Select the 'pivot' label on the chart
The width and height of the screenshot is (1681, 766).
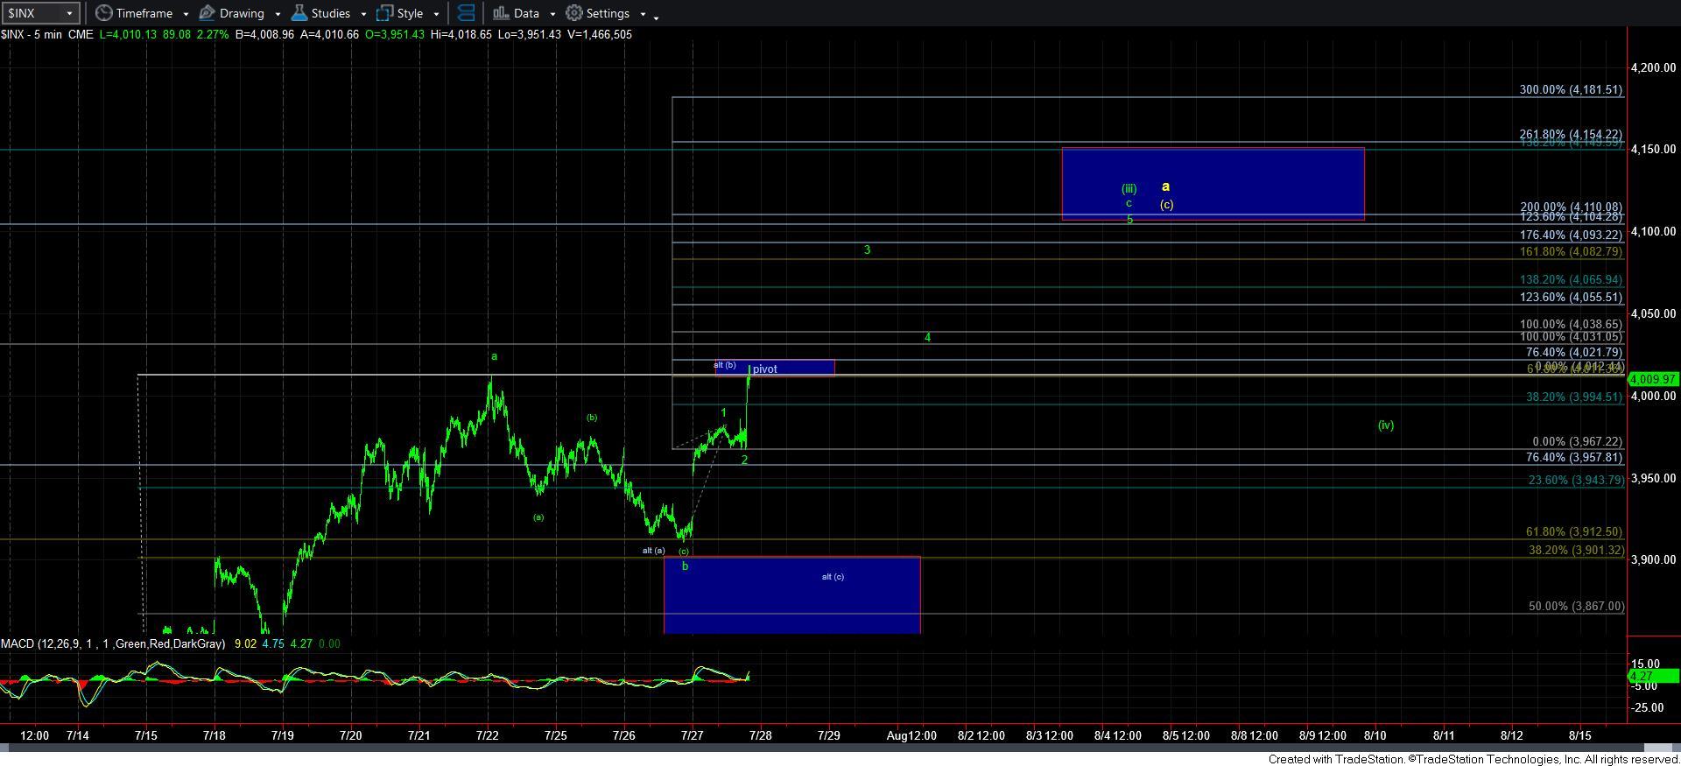pos(764,369)
